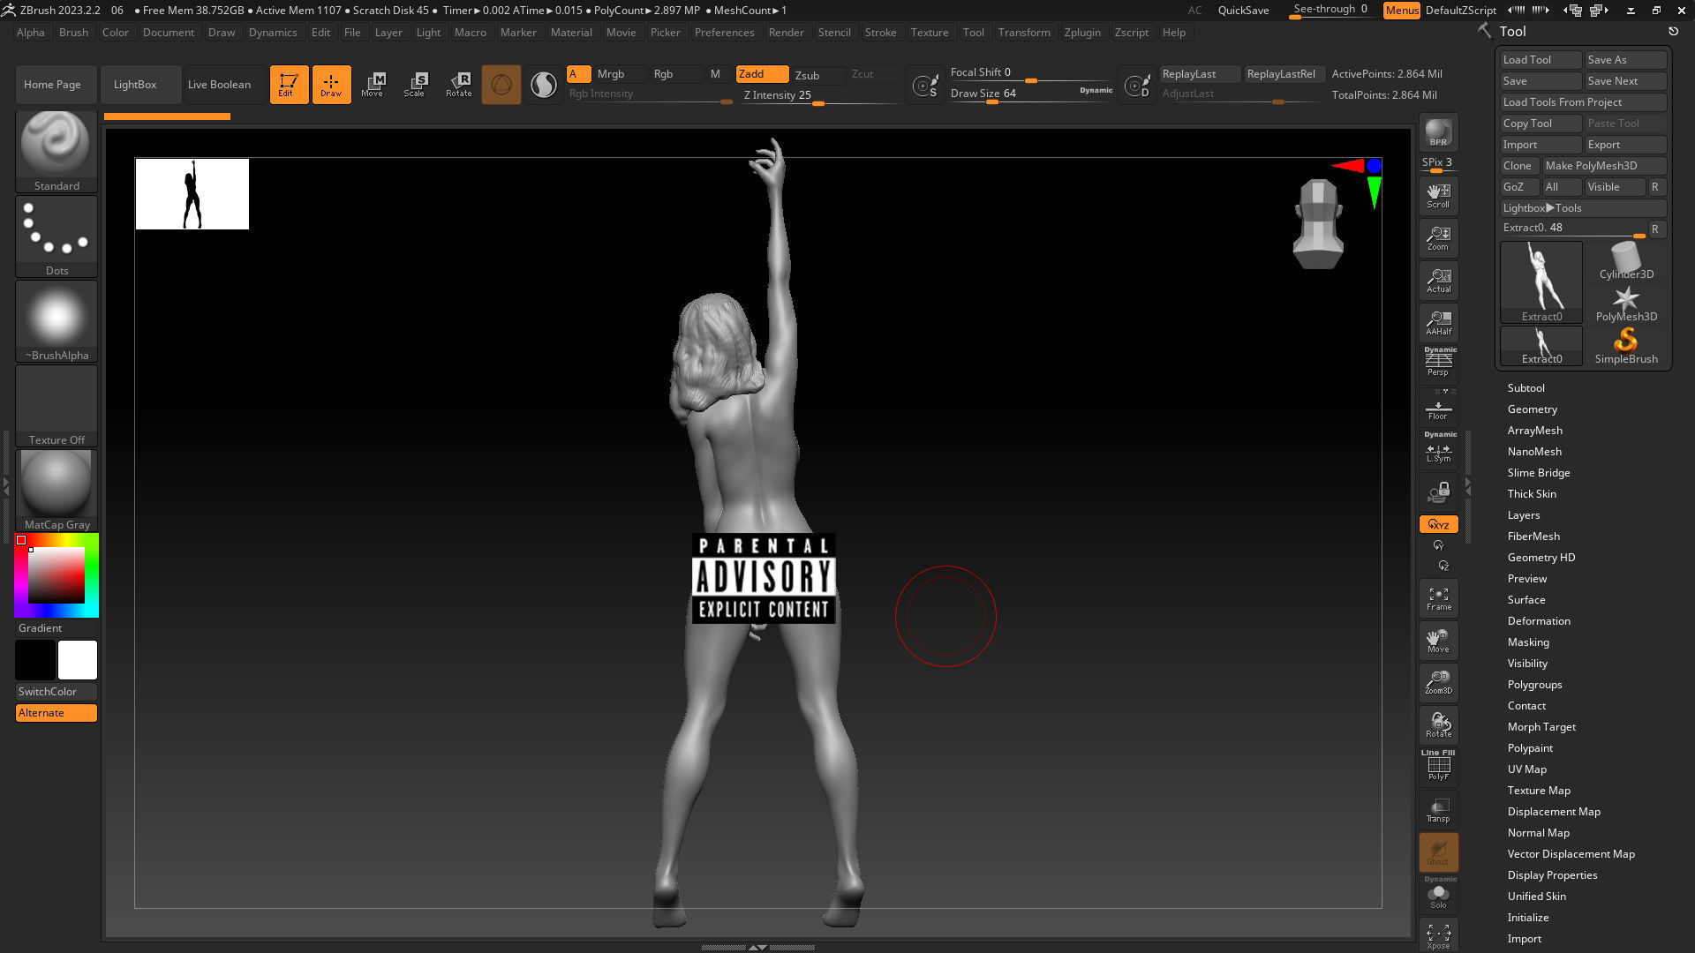
Task: Click the QuickSave button
Action: [x=1243, y=11]
